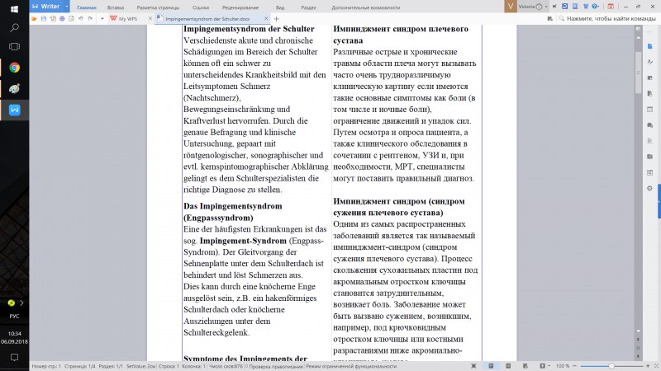Viewport: 661px width, 371px height.
Task: Open the Victoria user account avatar
Action: [511, 7]
